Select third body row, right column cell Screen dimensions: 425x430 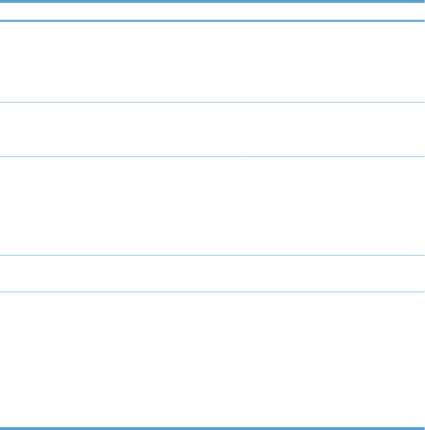(334, 206)
